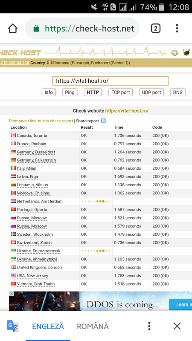Tap the Google Translate icon

[13, 326]
